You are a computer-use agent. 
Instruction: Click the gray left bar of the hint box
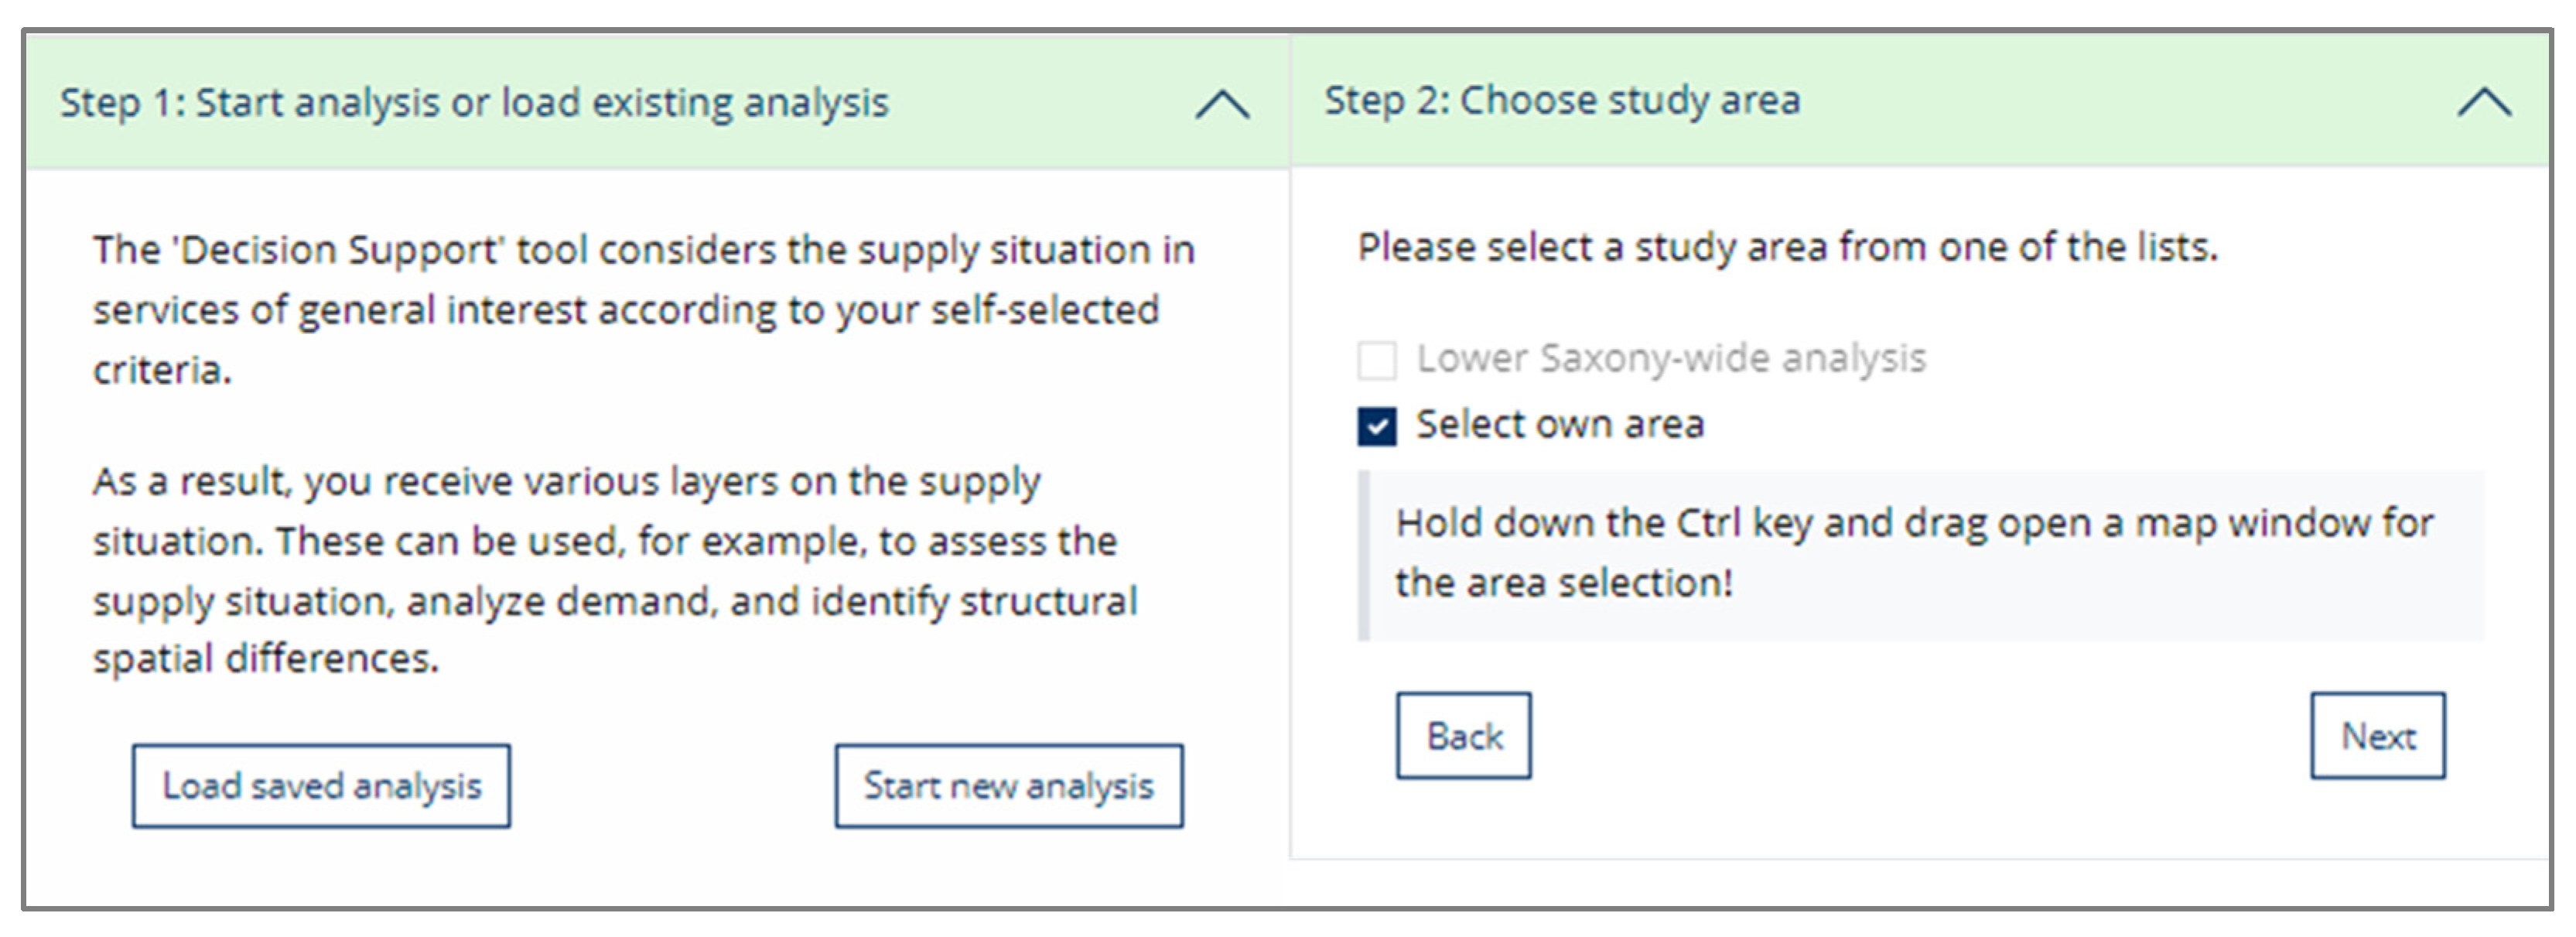pyautogui.click(x=1363, y=555)
